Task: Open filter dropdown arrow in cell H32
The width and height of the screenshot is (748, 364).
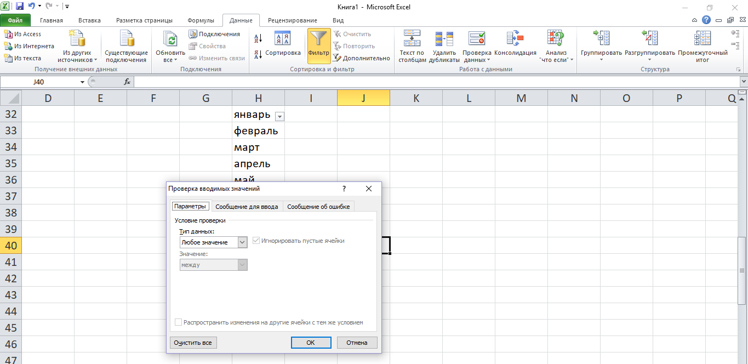Action: 279,116
